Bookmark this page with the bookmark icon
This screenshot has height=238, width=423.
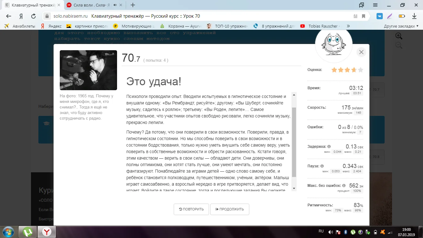[x=364, y=16]
